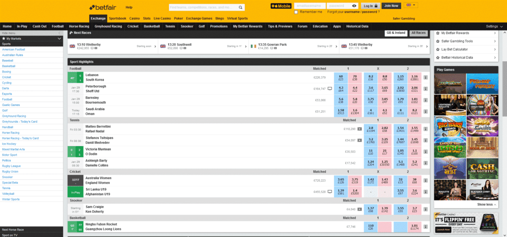Click star icon beside Safer Gambling Tools

[x=438, y=41]
